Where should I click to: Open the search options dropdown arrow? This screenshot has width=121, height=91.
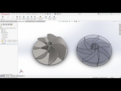(113, 14)
